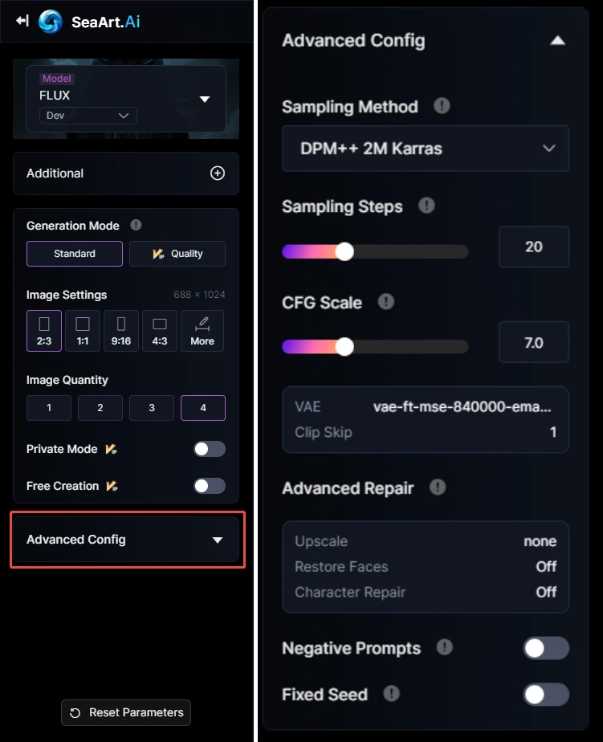Screen dimensions: 603x742
Task: Select the Quality generation mode
Action: pyautogui.click(x=177, y=254)
